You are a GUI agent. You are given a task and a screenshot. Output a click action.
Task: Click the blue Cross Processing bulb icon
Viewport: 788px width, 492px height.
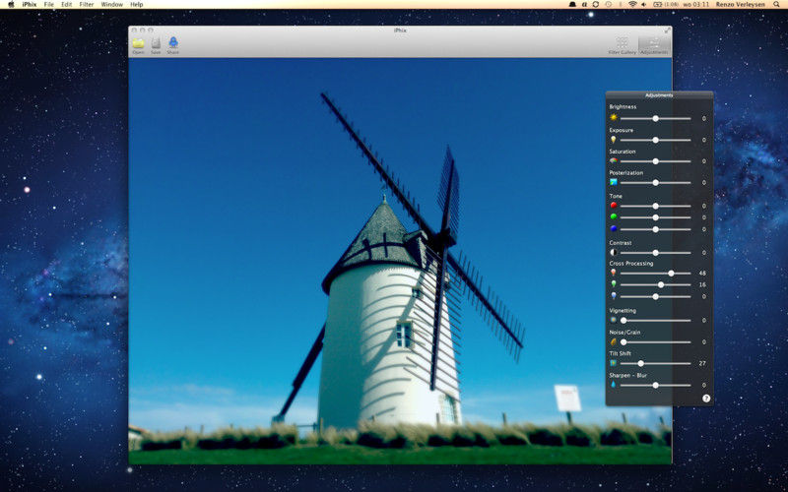[x=613, y=296]
